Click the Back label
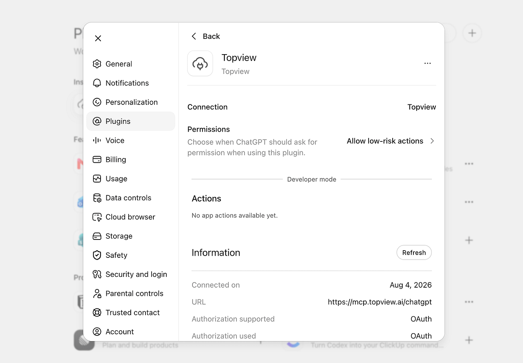 click(x=211, y=36)
